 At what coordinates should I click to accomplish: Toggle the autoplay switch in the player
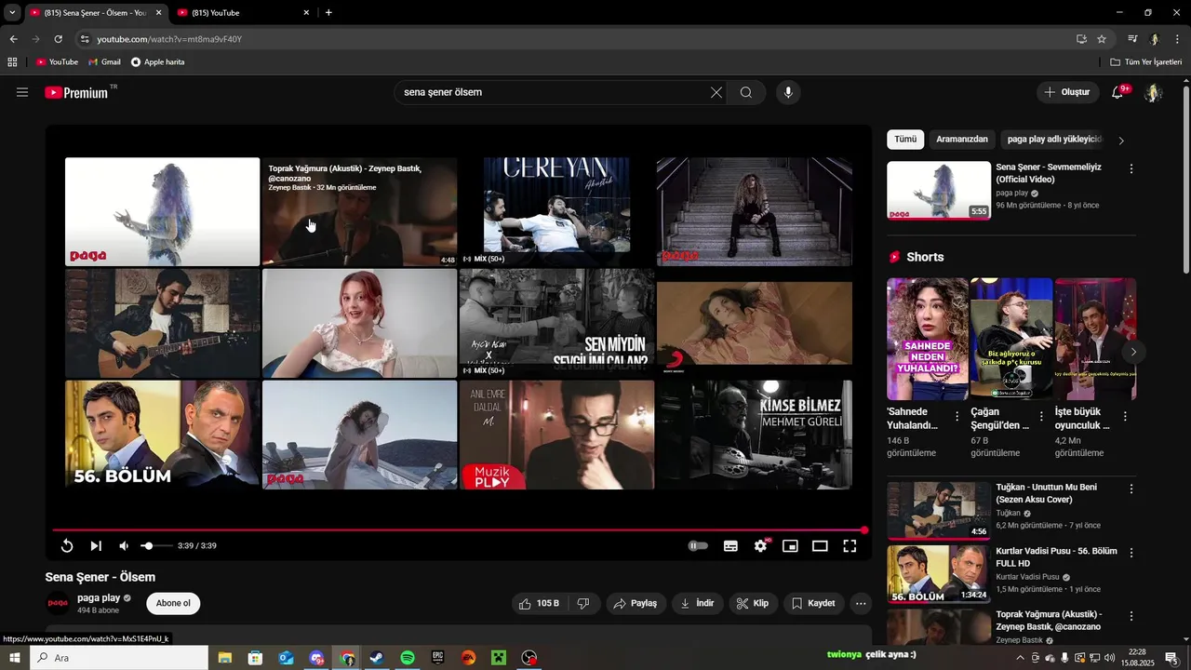(x=698, y=546)
